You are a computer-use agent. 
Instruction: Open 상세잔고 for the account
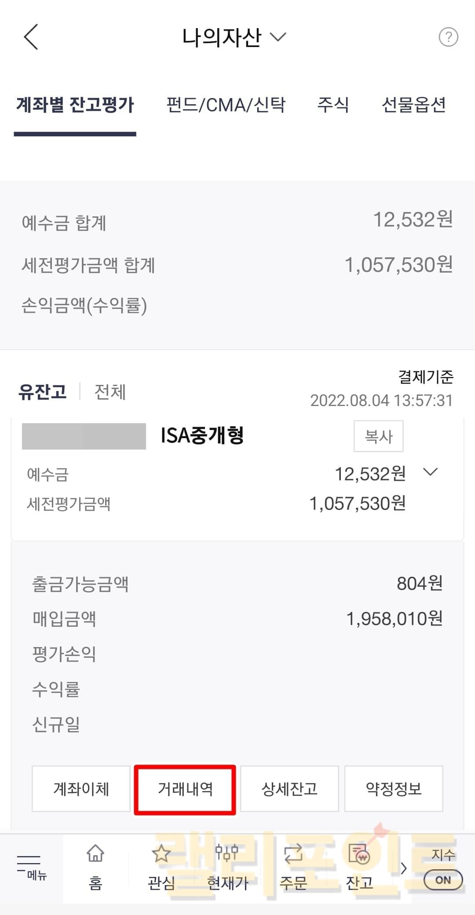pyautogui.click(x=289, y=789)
